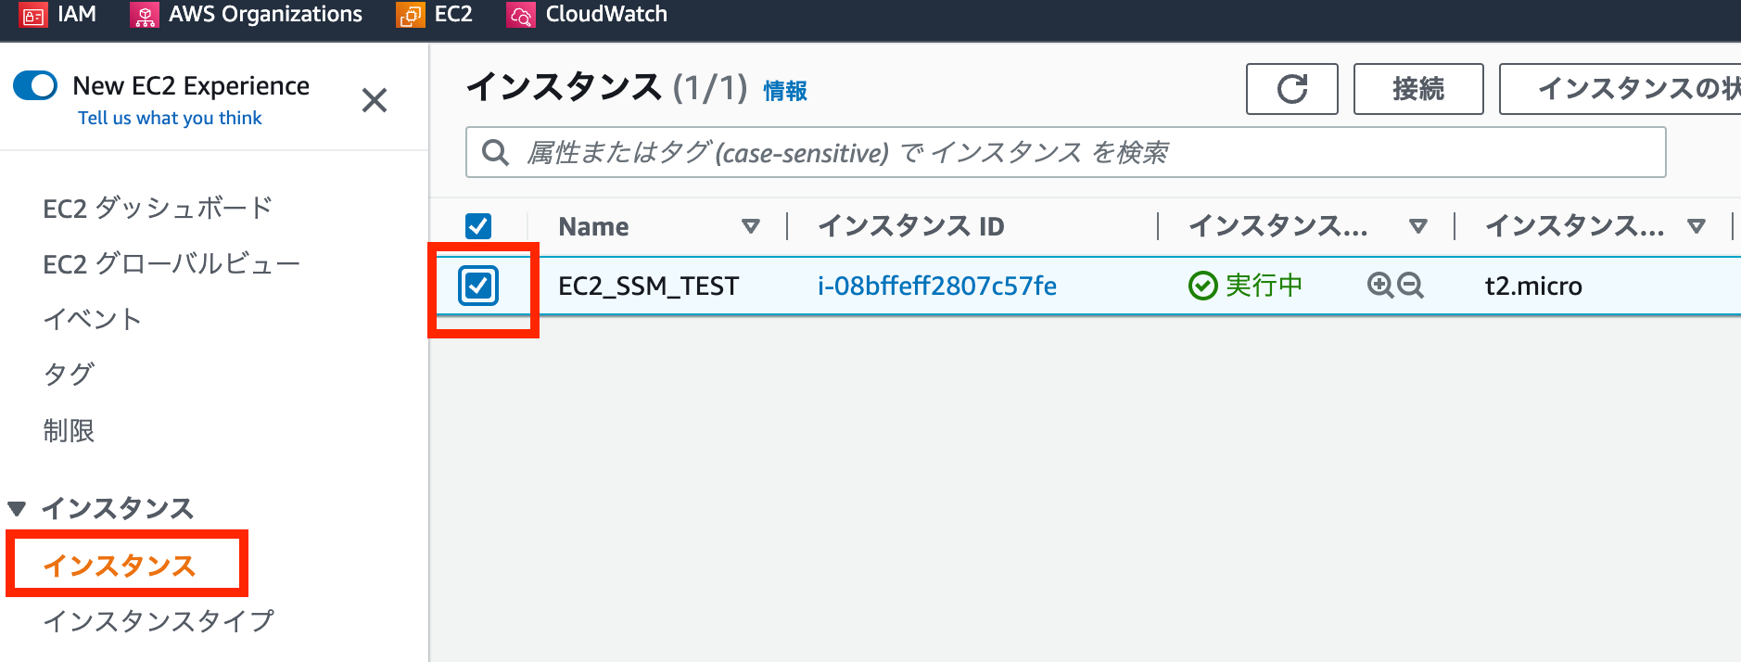The width and height of the screenshot is (1741, 662).
Task: Toggle off the New EC2 Experience switch
Action: point(34,85)
